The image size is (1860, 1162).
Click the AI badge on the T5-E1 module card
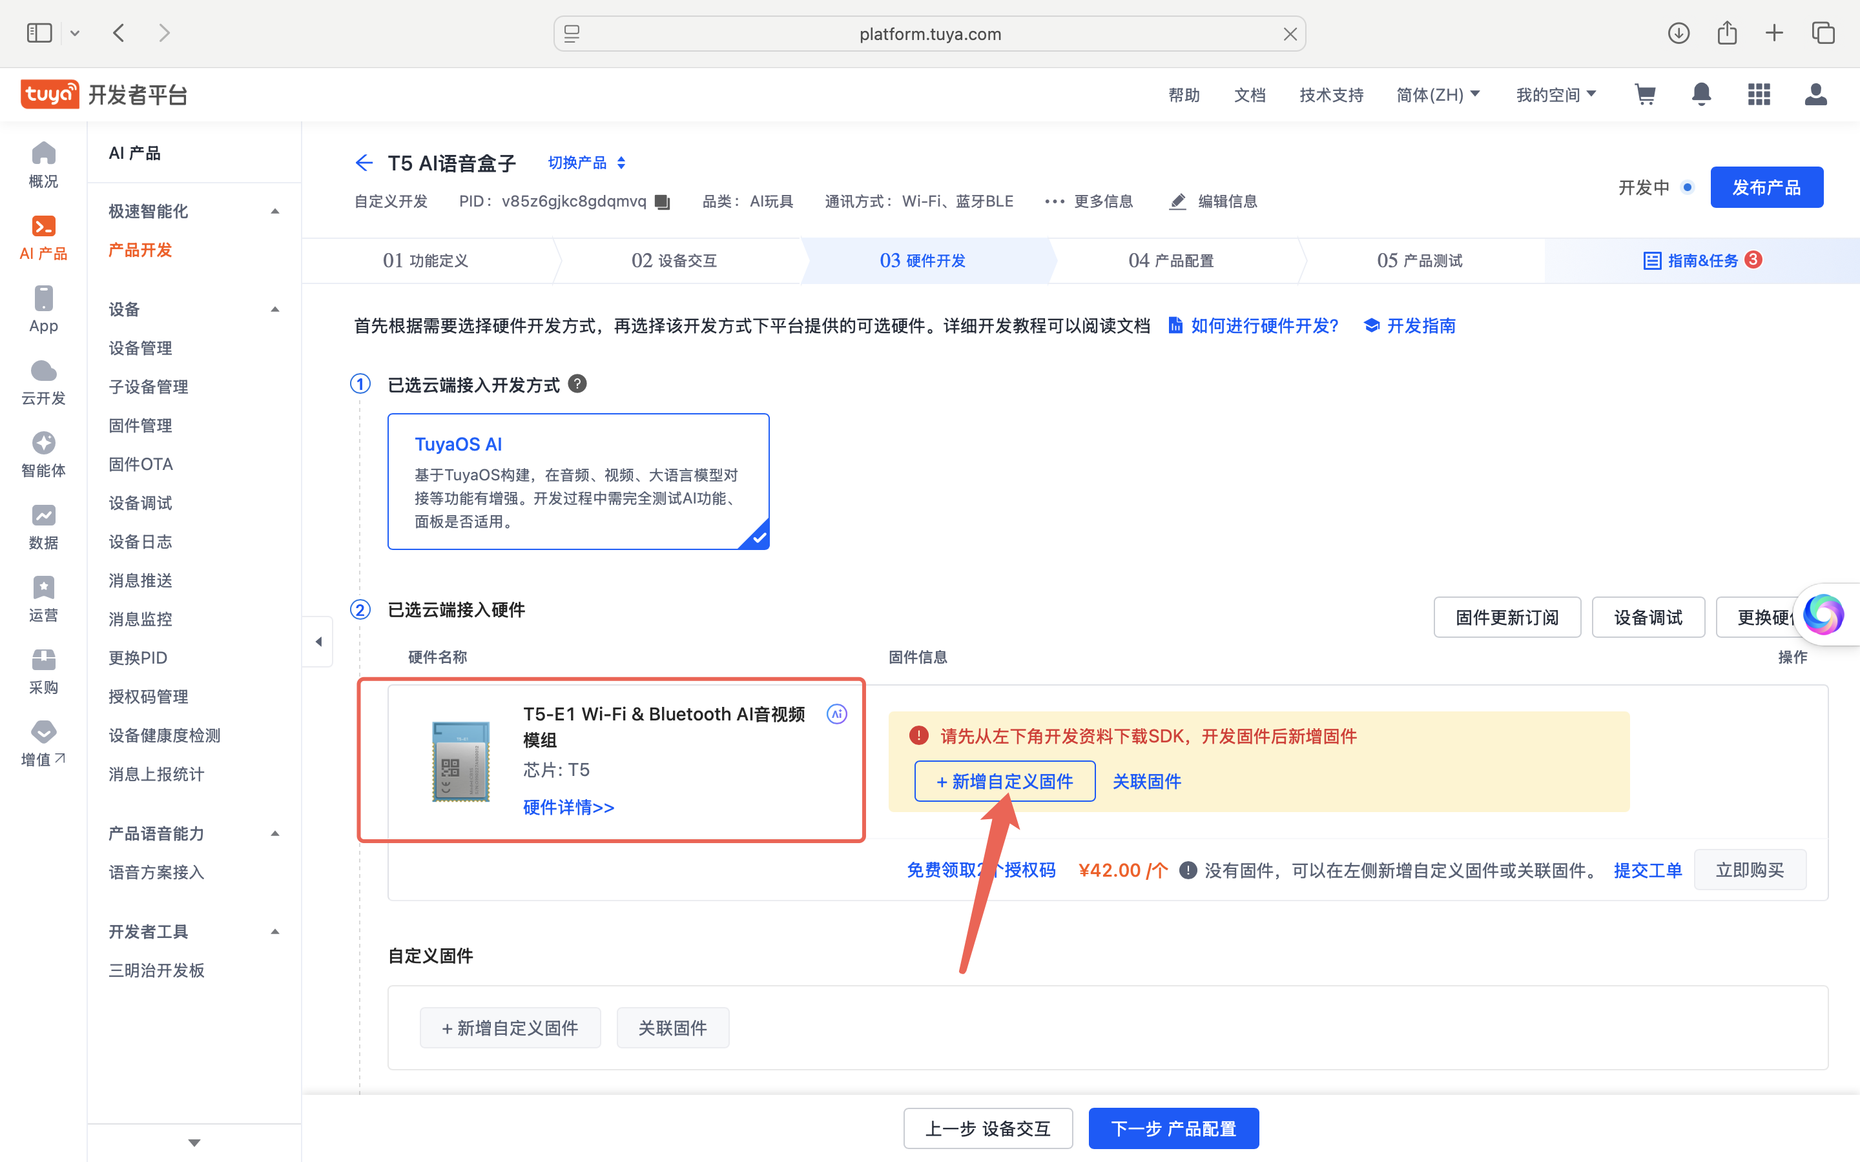pyautogui.click(x=836, y=713)
